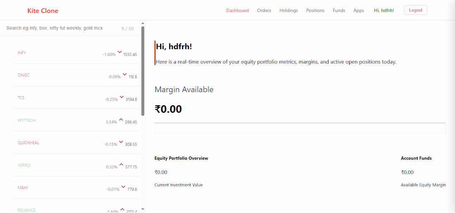Click the QUICKHEAL down chevron icon
Viewport: 455px width, 213px height.
pyautogui.click(x=121, y=142)
